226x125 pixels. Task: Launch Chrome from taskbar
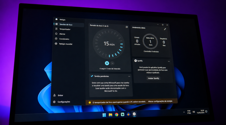pos(116,115)
